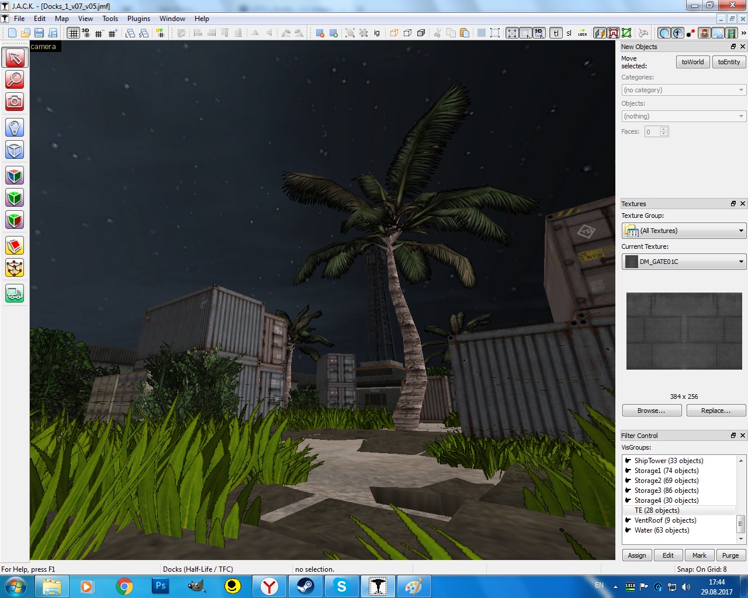Select the Vertex manipulation tool
Viewport: 748px width, 598px height.
click(15, 268)
